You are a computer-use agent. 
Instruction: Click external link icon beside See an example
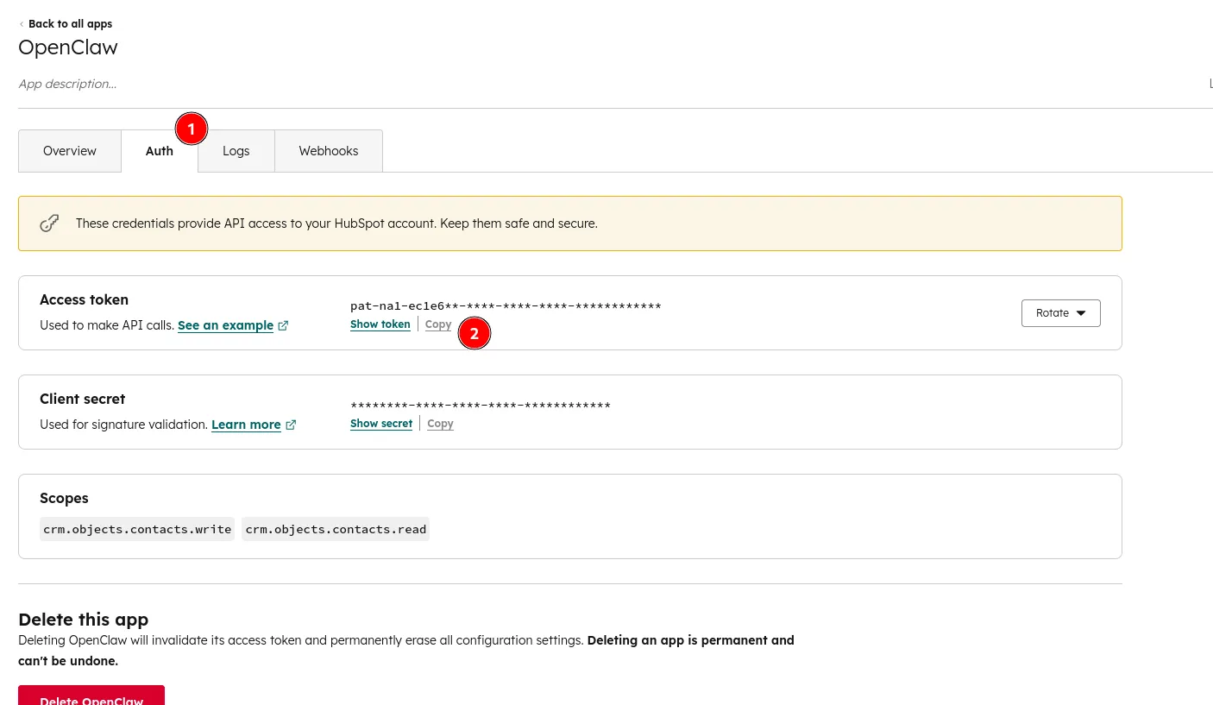[x=283, y=326]
